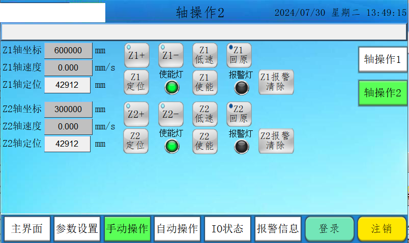
Task: Click the Z1报警清除 button
Action: tap(276, 82)
